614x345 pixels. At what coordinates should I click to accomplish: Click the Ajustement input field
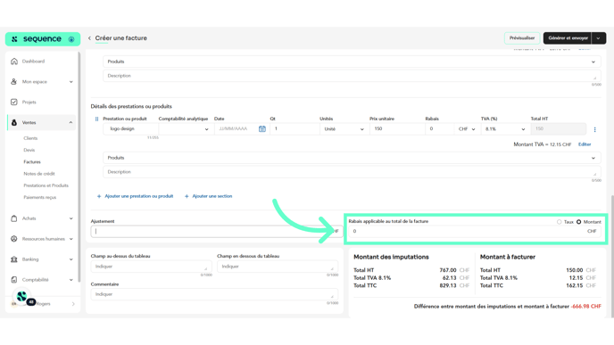point(217,231)
